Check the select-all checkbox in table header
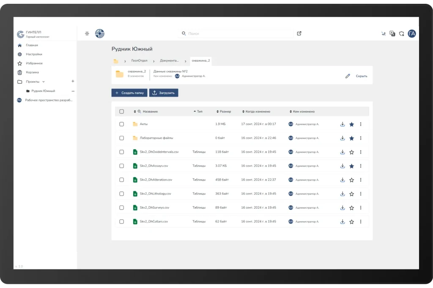 [122, 112]
